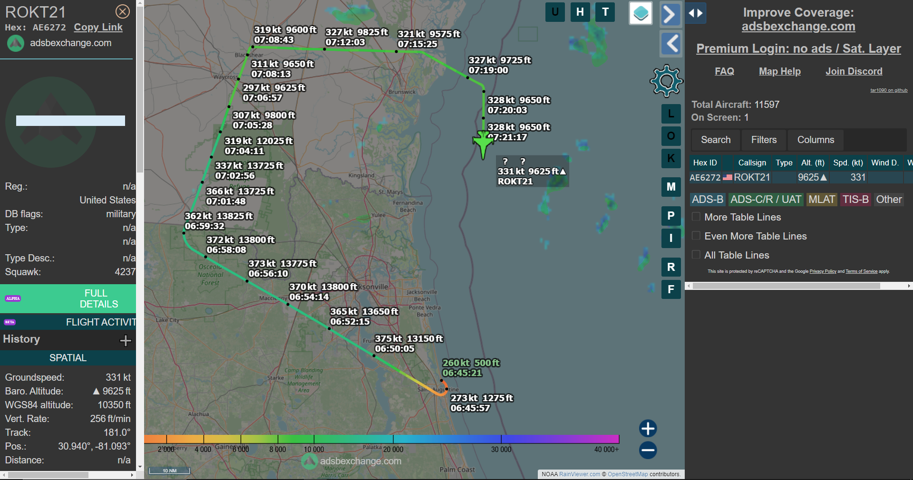Sort table by Alt. (ft) column

[x=813, y=163]
